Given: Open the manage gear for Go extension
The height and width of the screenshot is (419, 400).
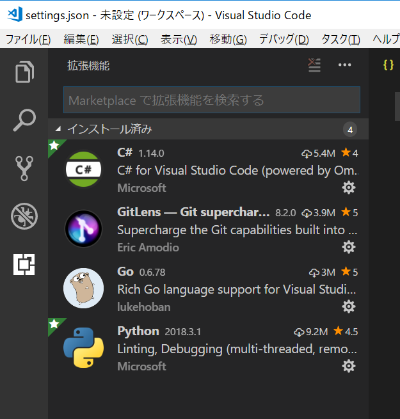Looking at the screenshot, I should tap(349, 306).
